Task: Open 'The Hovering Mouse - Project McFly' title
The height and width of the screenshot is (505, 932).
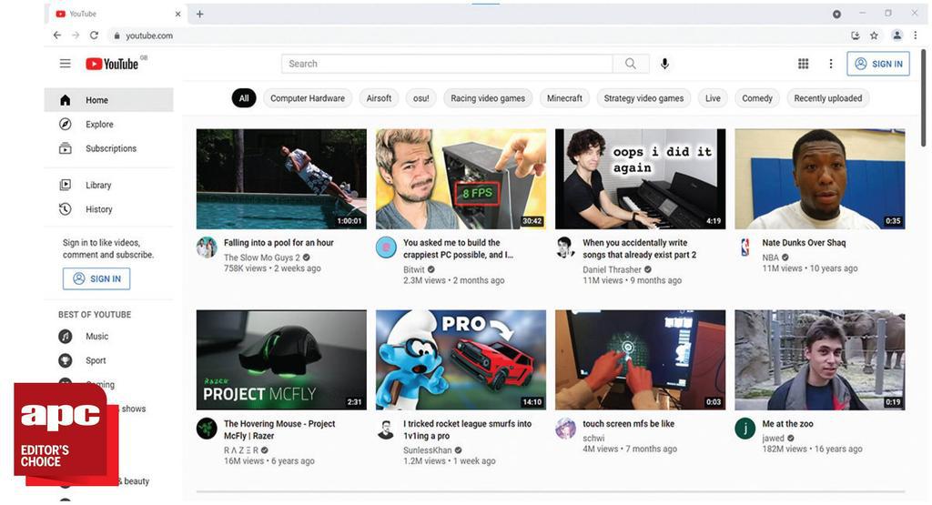Action: coord(279,429)
